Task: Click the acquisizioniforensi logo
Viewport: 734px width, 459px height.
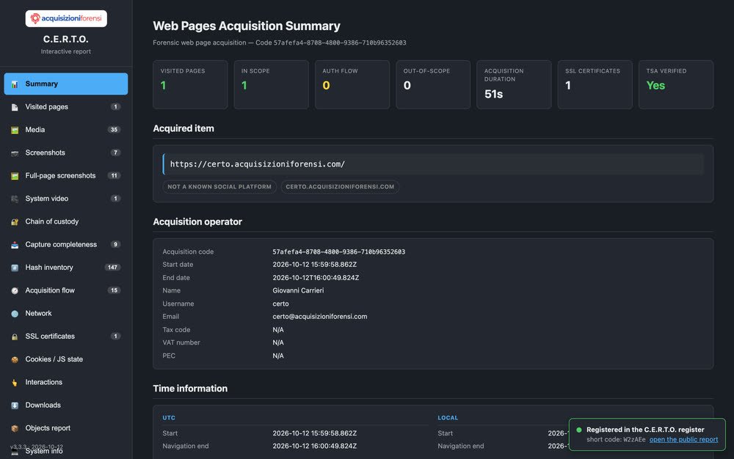Action: [x=66, y=18]
